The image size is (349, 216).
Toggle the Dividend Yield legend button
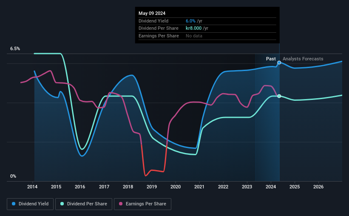[30, 204]
